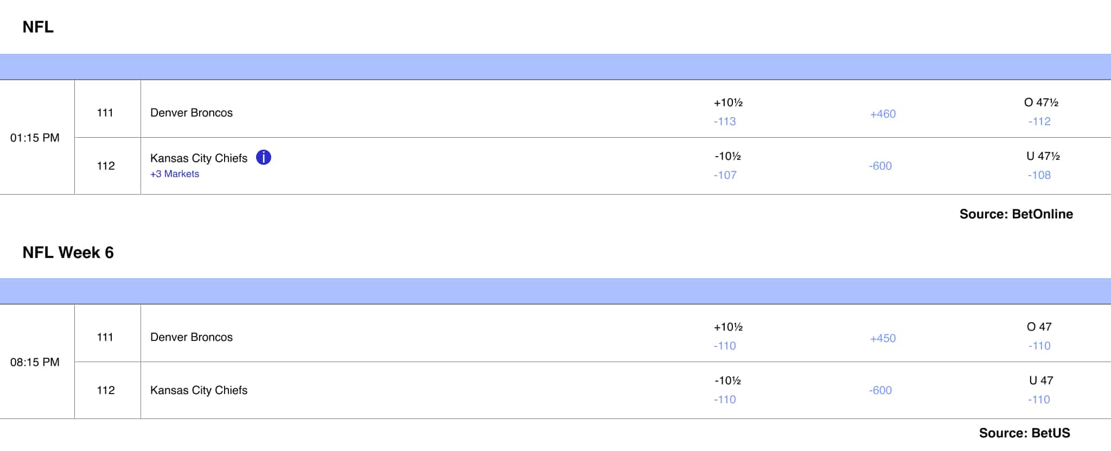Click the NFL Week 6 heading

click(68, 253)
